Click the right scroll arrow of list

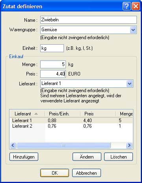[x=129, y=145]
